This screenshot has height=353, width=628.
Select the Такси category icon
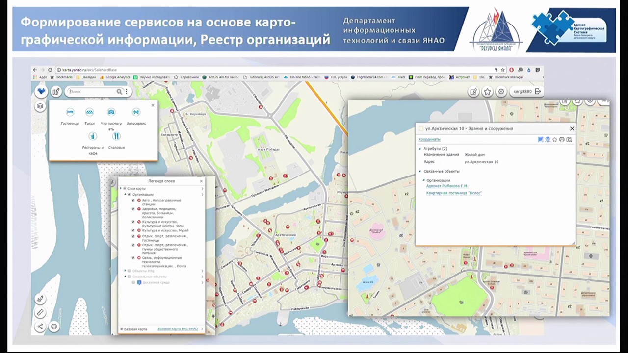[89, 112]
